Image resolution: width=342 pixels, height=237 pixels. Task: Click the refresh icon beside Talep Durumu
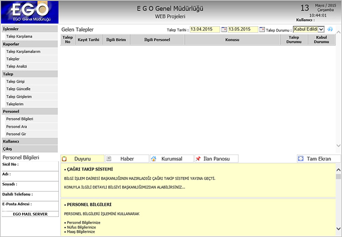(330, 30)
